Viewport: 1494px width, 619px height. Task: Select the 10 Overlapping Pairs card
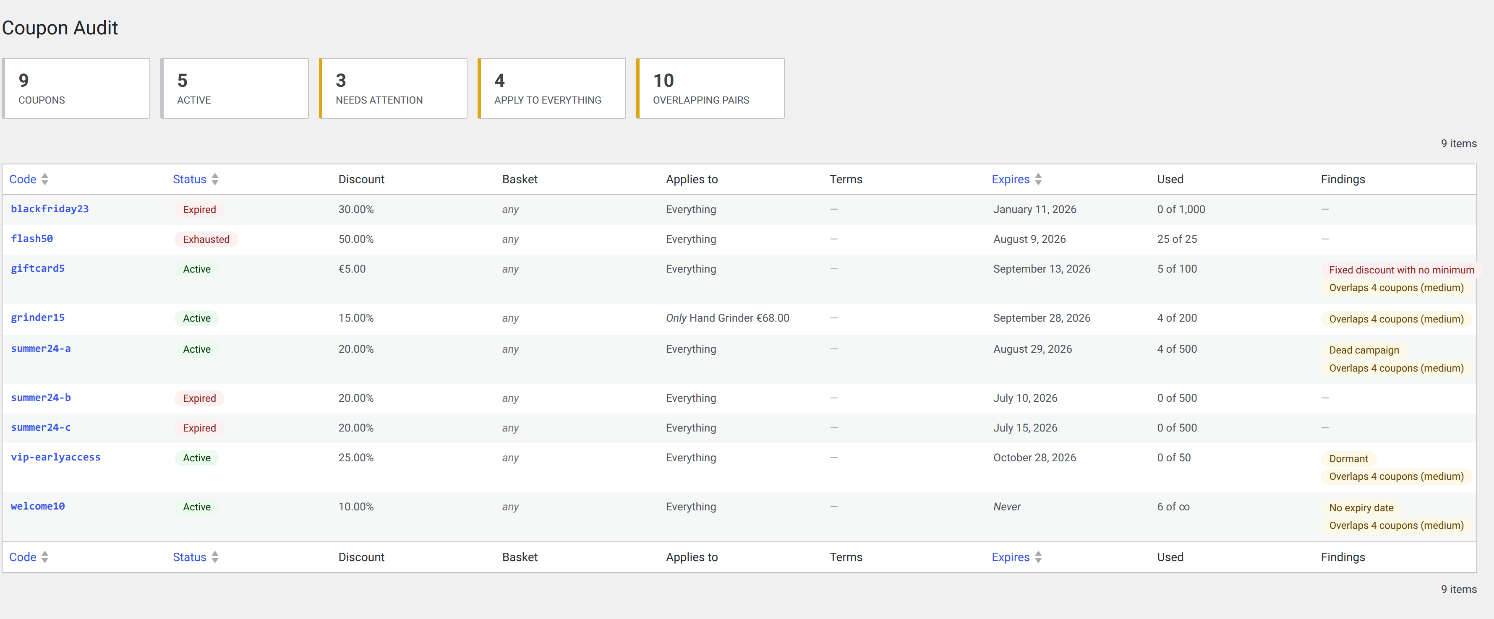(710, 88)
